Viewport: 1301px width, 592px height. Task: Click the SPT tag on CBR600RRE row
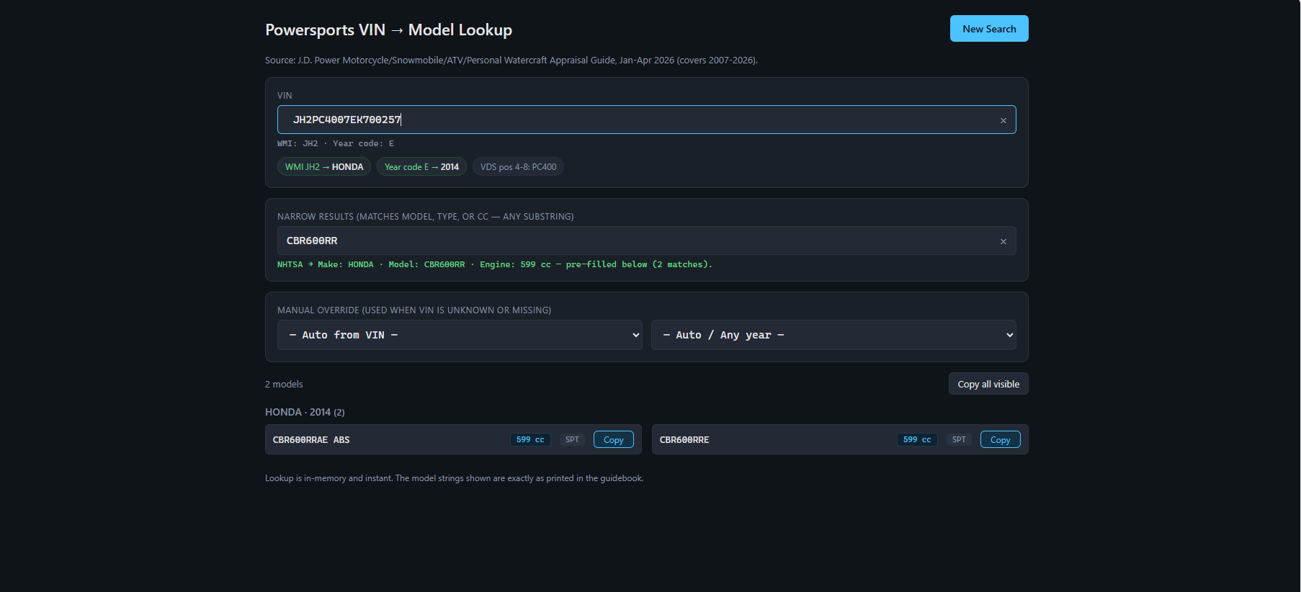pos(959,439)
